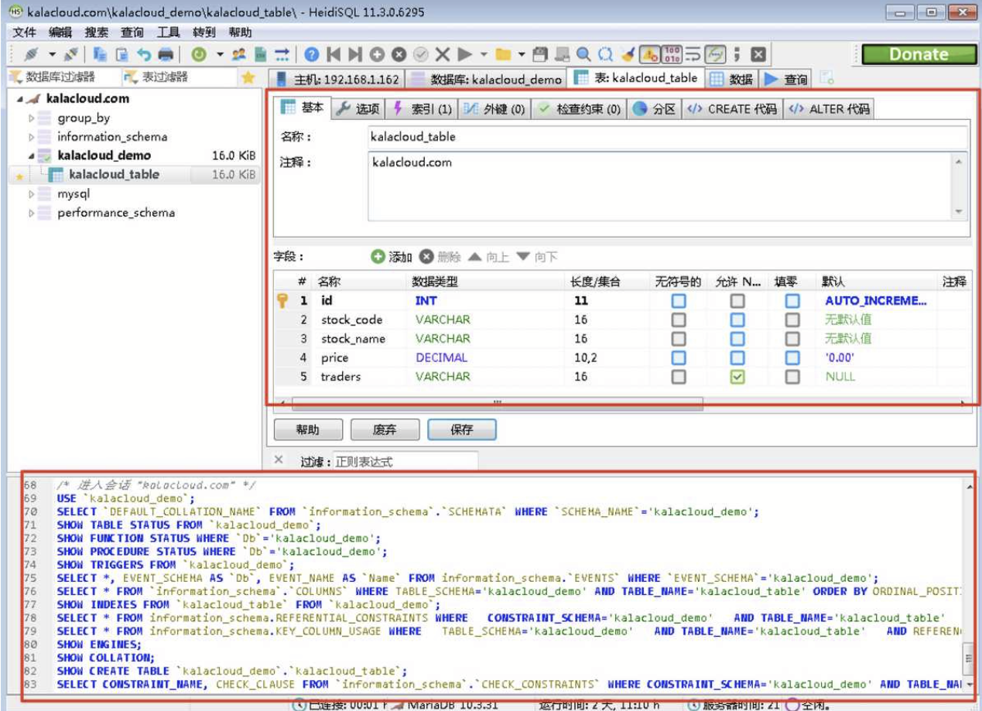Viewport: 982px width, 711px height.
Task: Go to last row icon
Action: pyautogui.click(x=355, y=54)
